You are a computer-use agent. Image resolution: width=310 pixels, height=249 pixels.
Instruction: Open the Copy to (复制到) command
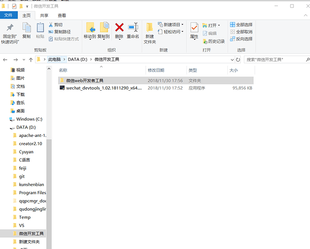[103, 31]
